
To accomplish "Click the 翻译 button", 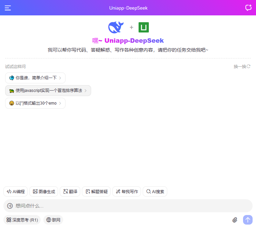I will coord(70,191).
